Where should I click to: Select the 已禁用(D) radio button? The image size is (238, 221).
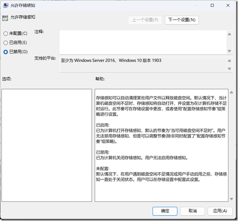point(6,52)
